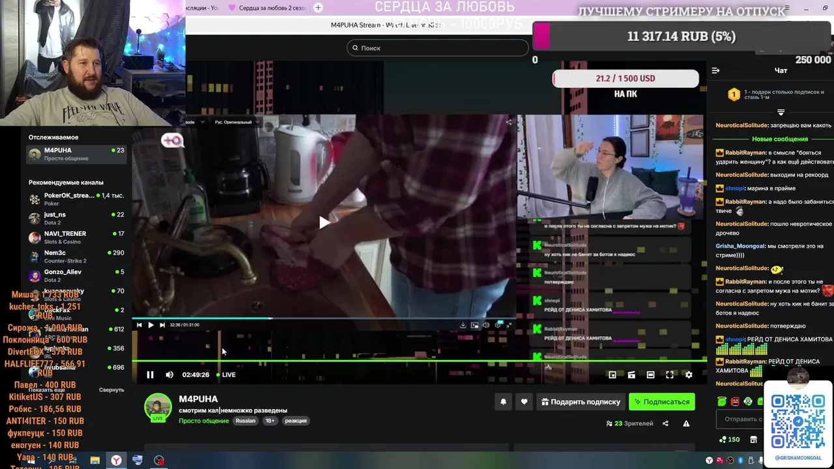Open shnopi's username in chat
The image size is (834, 469).
[x=735, y=188]
